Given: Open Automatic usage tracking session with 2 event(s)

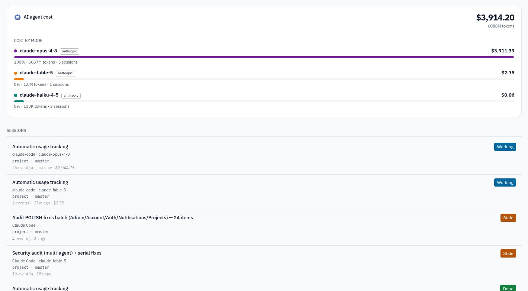Looking at the screenshot, I should 264,192.
